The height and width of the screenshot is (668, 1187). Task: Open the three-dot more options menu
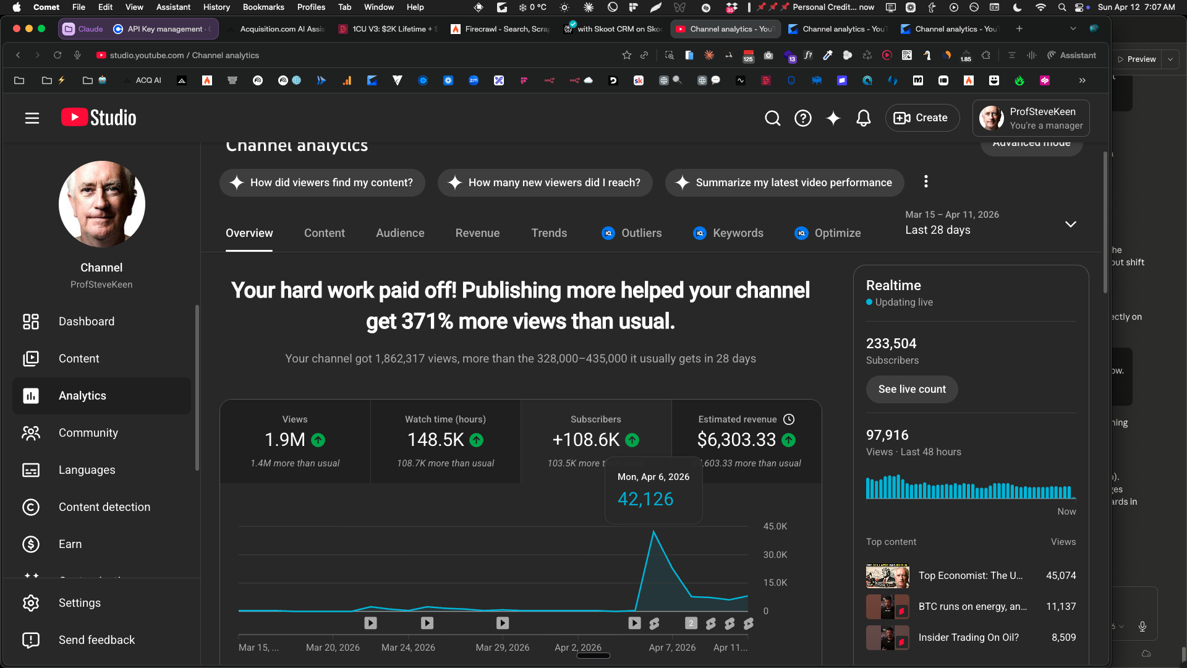tap(925, 181)
